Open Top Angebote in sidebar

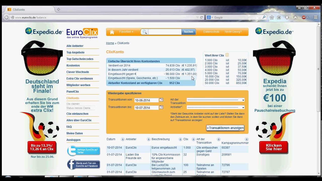(75, 53)
